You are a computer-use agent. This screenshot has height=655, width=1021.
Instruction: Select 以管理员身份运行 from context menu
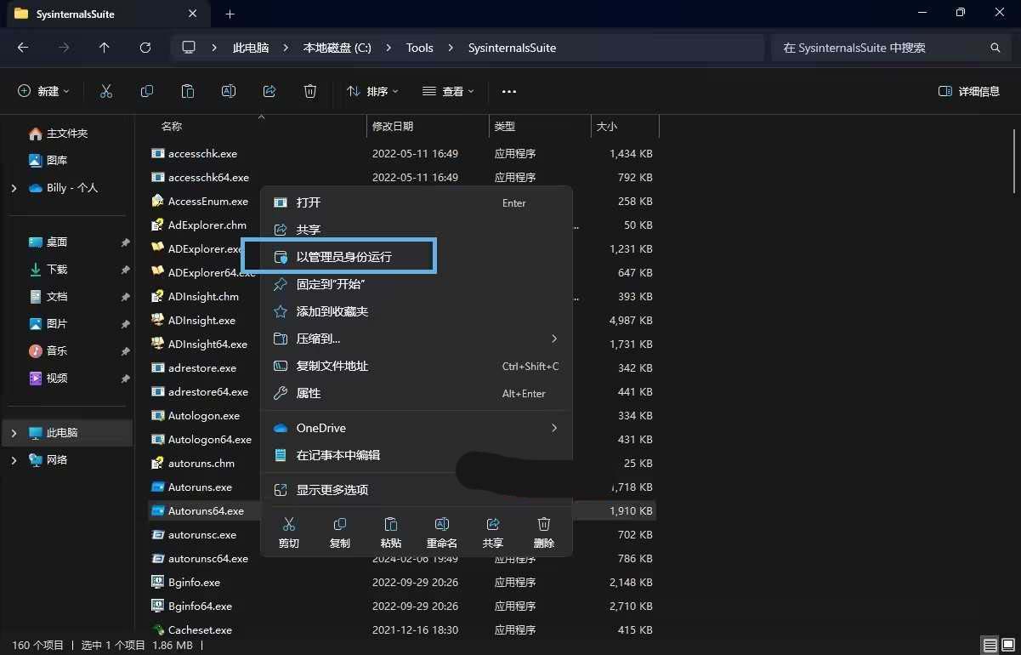pyautogui.click(x=343, y=257)
